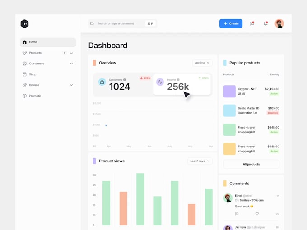Click Jazmyn's avatar in Comments

point(228,228)
